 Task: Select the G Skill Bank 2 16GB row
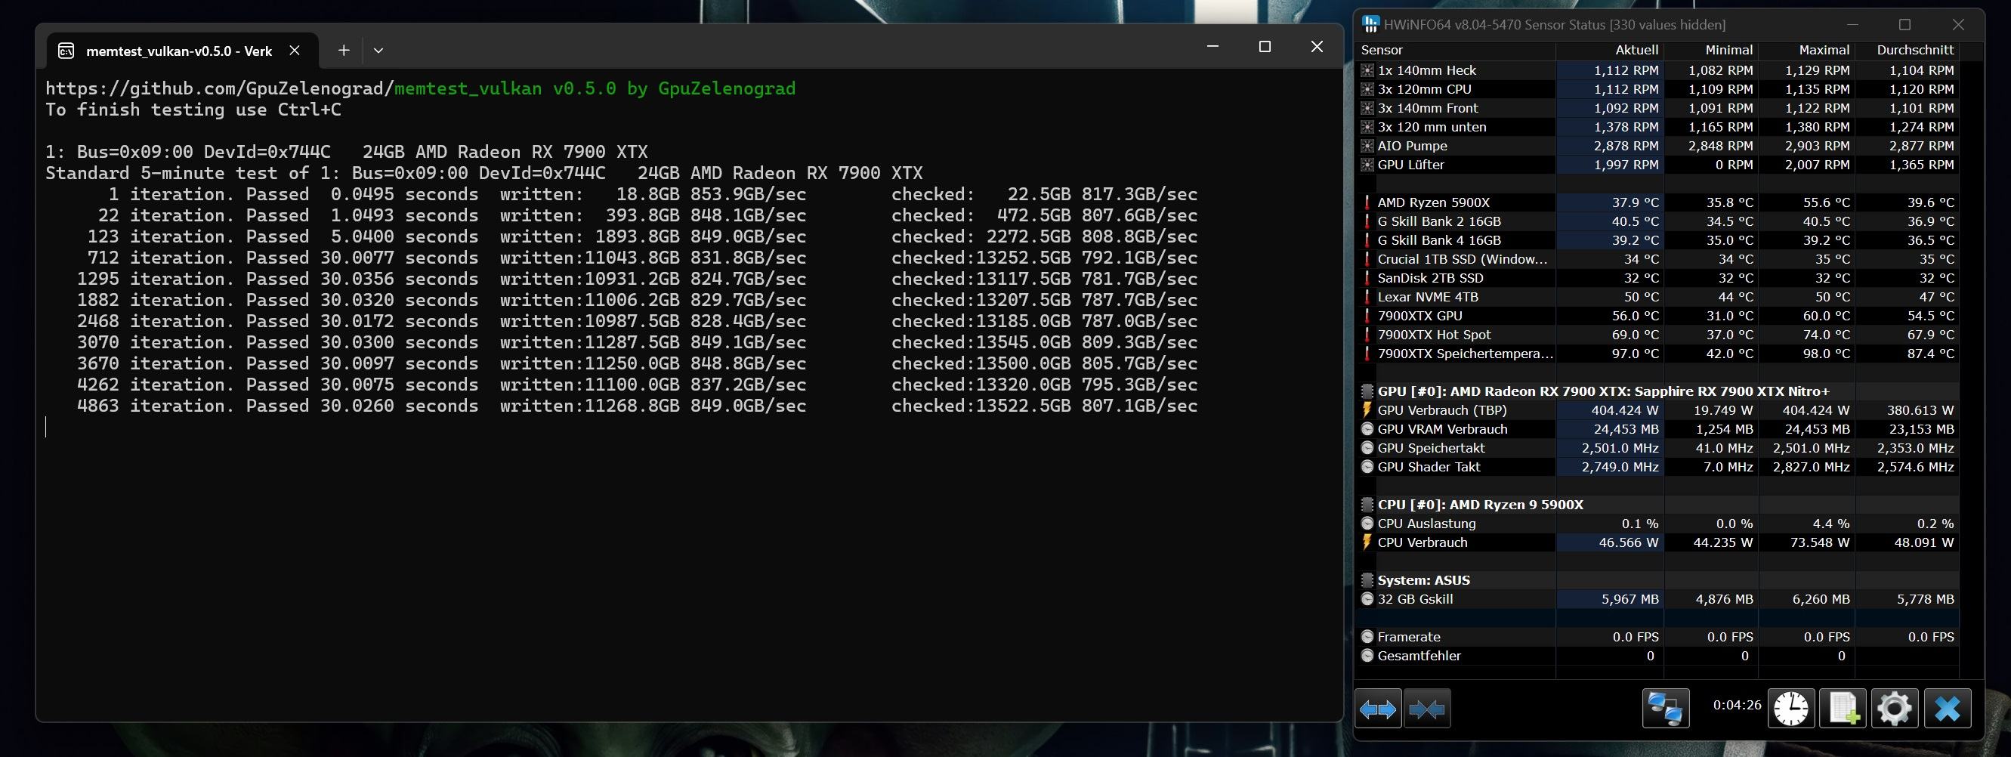(1658, 221)
